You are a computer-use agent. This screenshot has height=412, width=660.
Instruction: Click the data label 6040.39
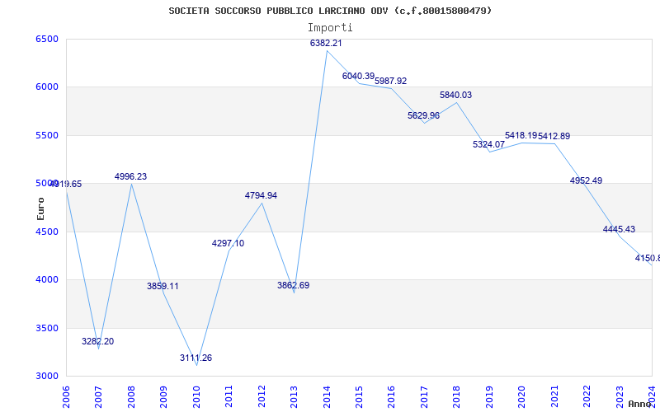[358, 76]
